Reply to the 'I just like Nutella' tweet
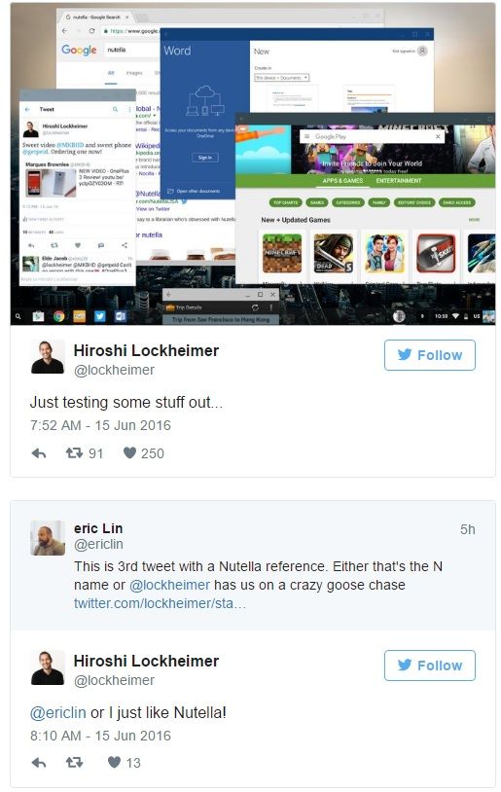Screen dimensions: 501x792 pos(39,763)
